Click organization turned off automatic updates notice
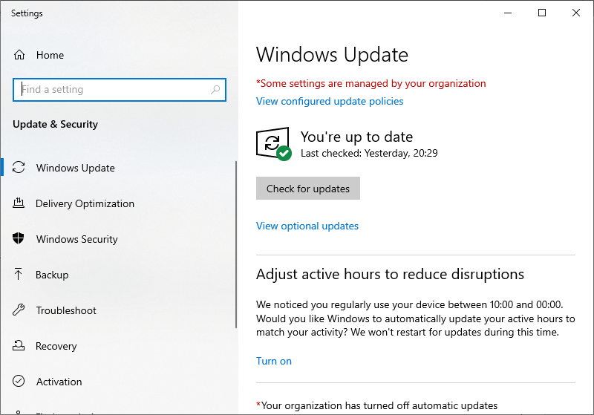The image size is (594, 415). point(377,406)
